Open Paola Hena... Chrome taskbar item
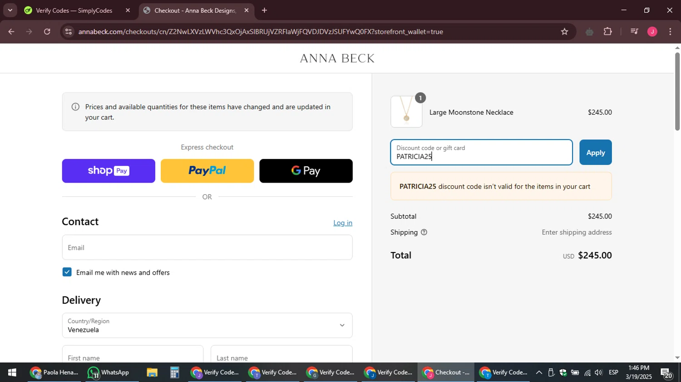The width and height of the screenshot is (681, 382). [x=54, y=372]
